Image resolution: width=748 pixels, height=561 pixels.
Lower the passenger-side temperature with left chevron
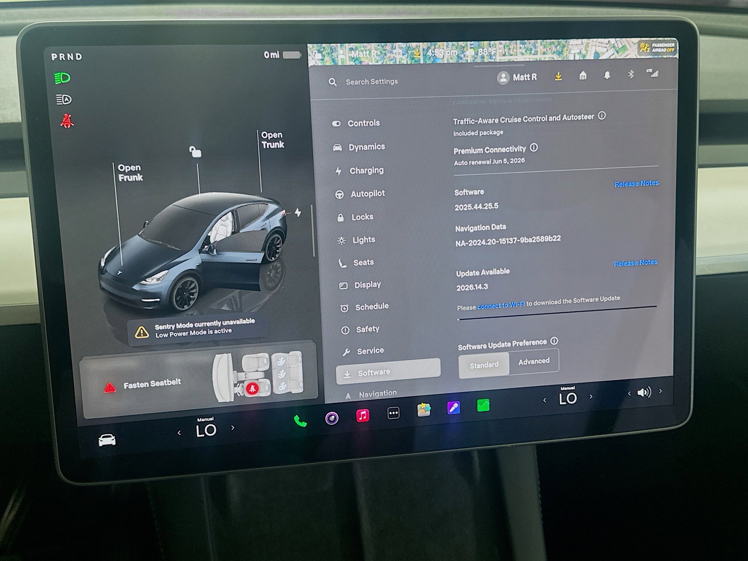pyautogui.click(x=545, y=400)
